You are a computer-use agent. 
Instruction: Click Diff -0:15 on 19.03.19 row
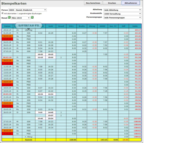pos(126,91)
